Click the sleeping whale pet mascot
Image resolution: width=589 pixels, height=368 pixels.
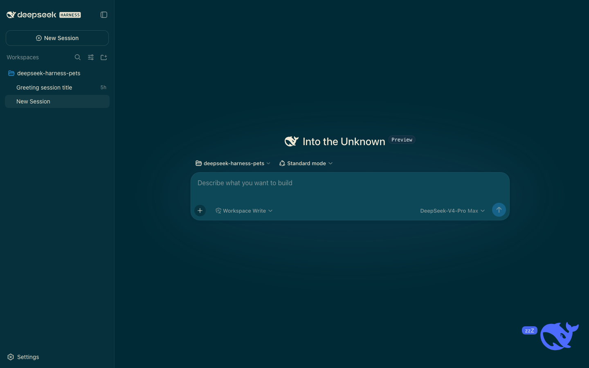tap(559, 336)
